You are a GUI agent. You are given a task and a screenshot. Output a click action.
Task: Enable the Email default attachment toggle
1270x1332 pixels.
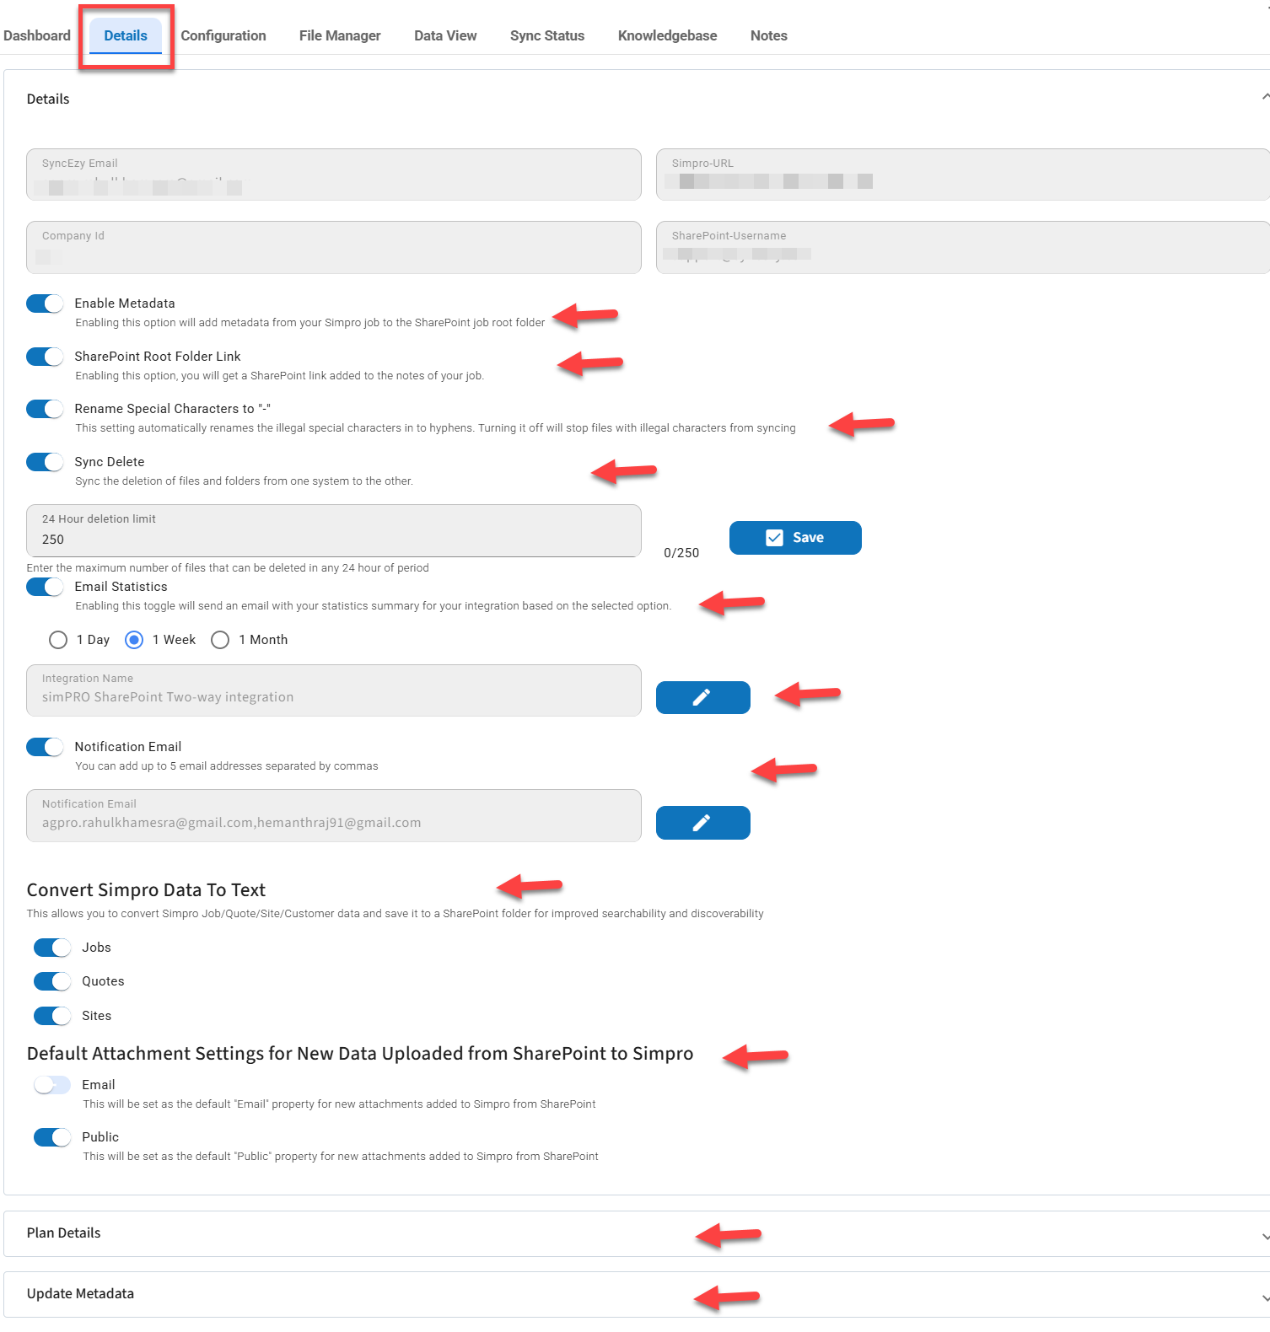click(x=52, y=1085)
